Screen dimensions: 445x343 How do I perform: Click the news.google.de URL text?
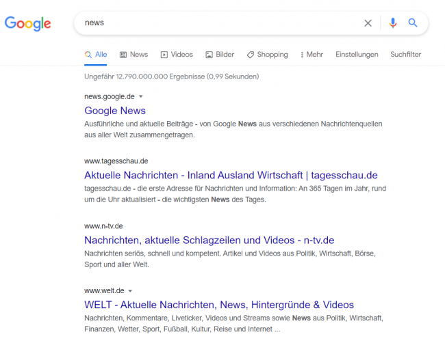point(110,96)
